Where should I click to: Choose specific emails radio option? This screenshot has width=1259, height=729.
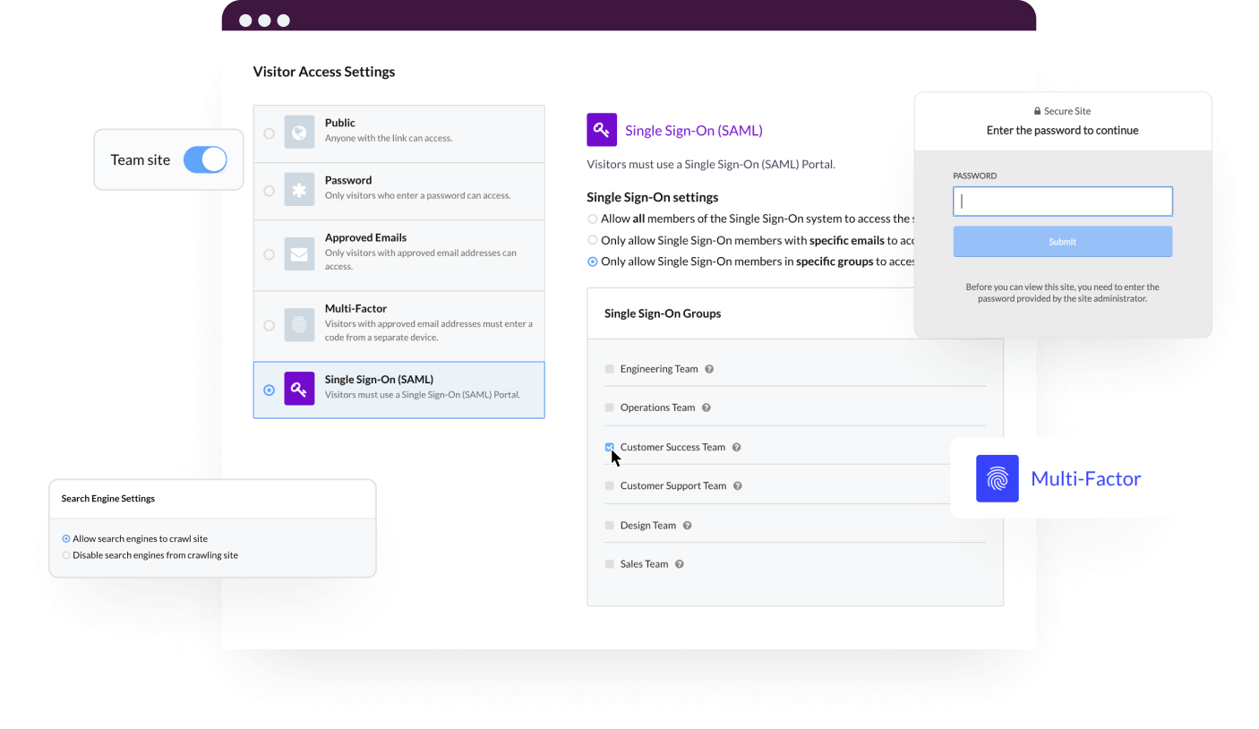click(593, 240)
